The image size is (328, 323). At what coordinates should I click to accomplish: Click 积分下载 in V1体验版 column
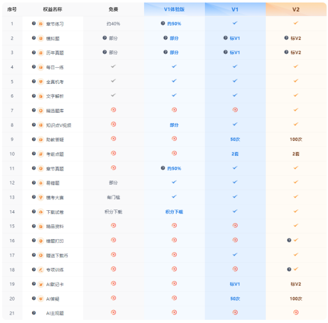pos(174,211)
